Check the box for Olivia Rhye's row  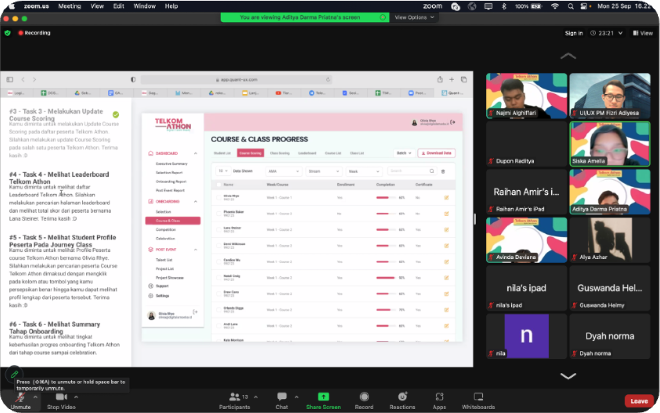pos(219,198)
